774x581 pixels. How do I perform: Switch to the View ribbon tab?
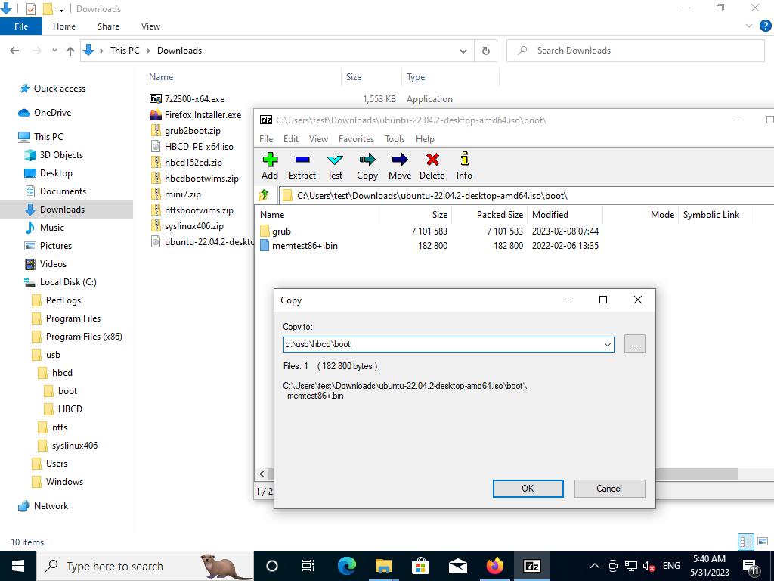(x=150, y=26)
